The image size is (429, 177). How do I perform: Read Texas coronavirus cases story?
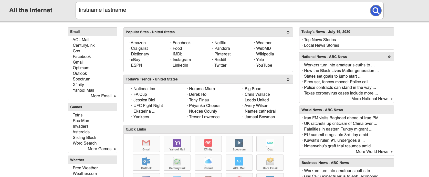[x=341, y=93]
